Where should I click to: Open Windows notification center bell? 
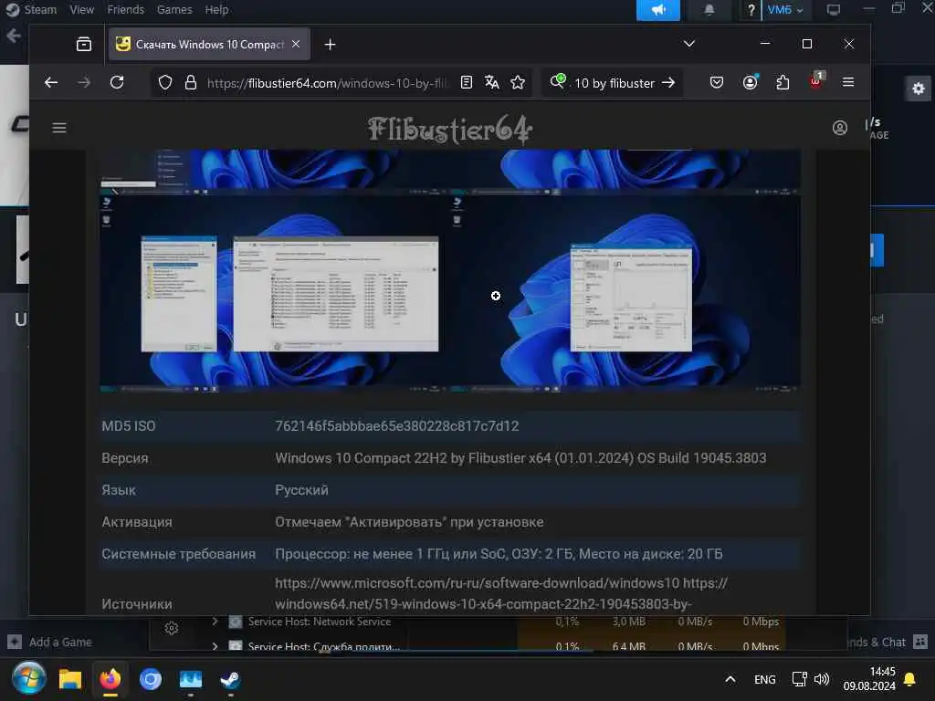click(x=910, y=679)
